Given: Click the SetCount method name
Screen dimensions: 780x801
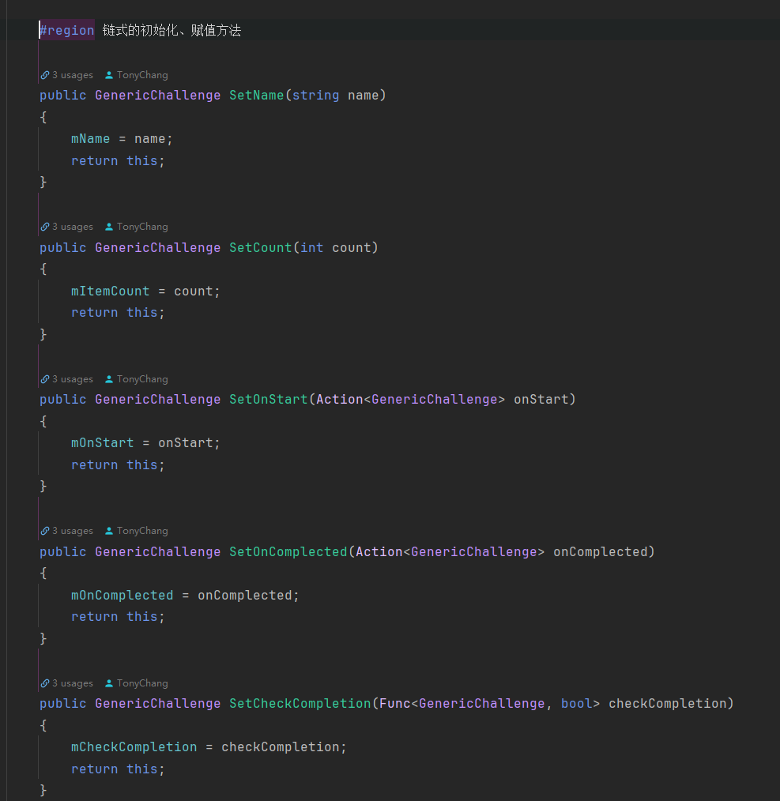Looking at the screenshot, I should coord(260,248).
